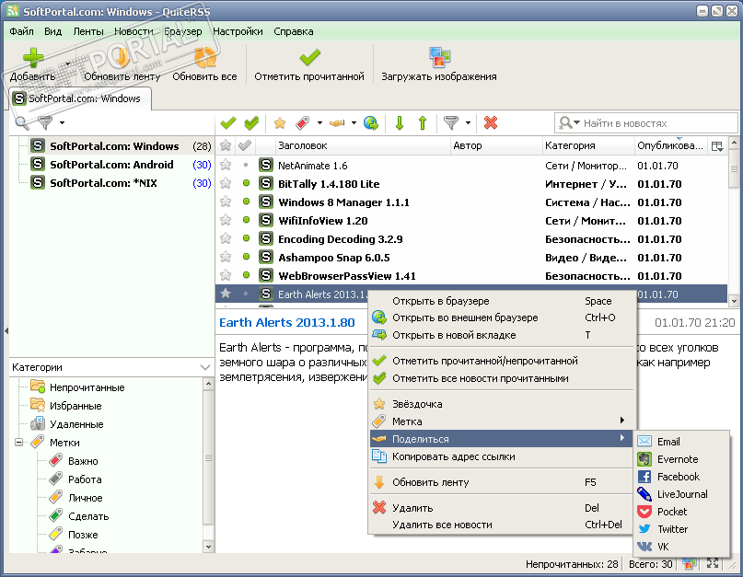Share via Pocket in the submenu
Image resolution: width=743 pixels, height=577 pixels.
pos(681,512)
